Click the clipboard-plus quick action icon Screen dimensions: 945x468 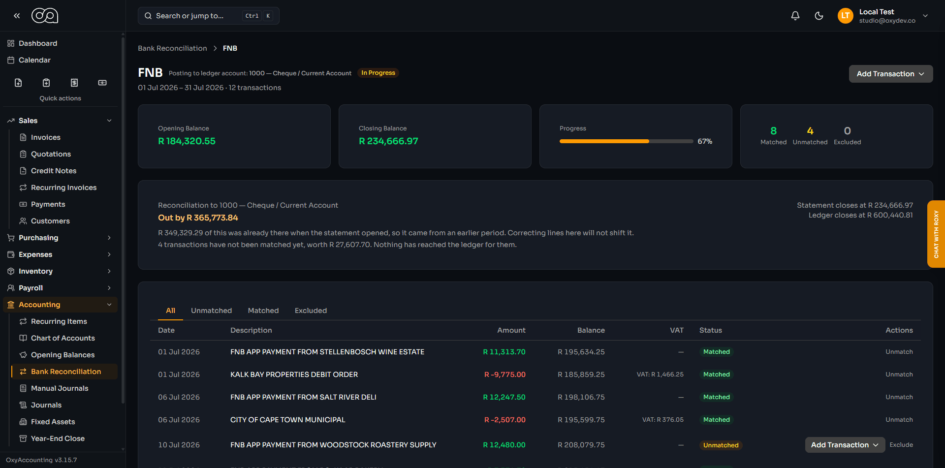[x=46, y=83]
